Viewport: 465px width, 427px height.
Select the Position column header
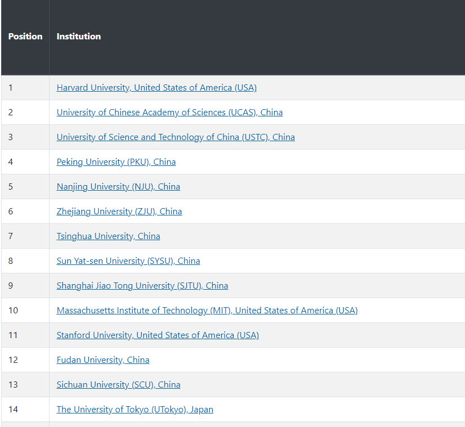(25, 37)
